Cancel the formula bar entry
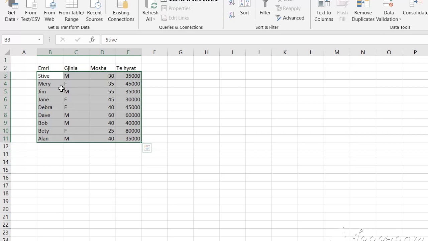The image size is (428, 241). 63,39
